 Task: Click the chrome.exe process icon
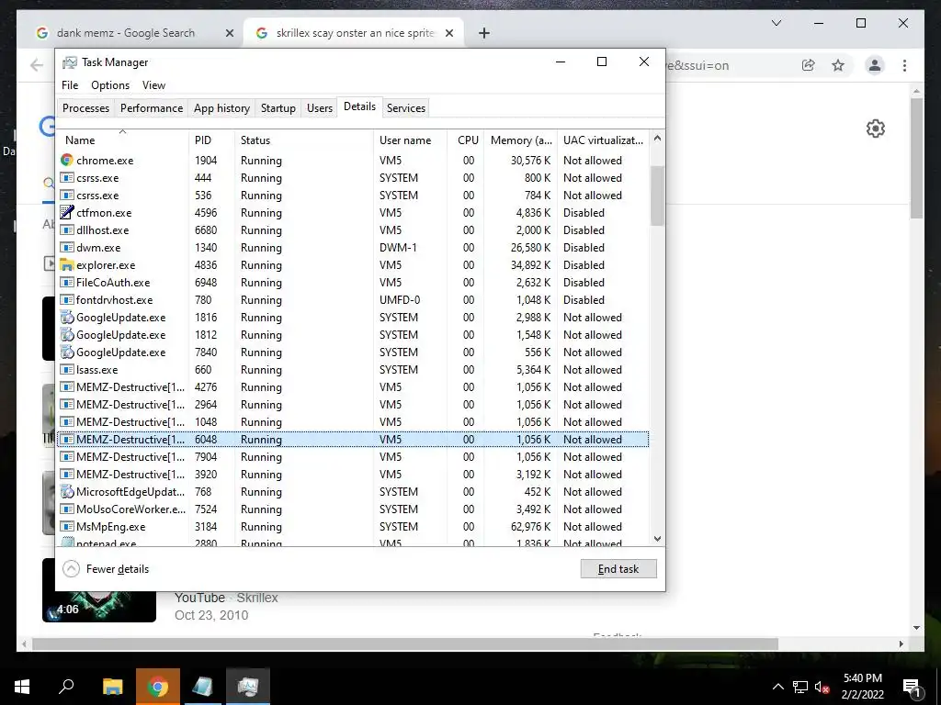[67, 160]
